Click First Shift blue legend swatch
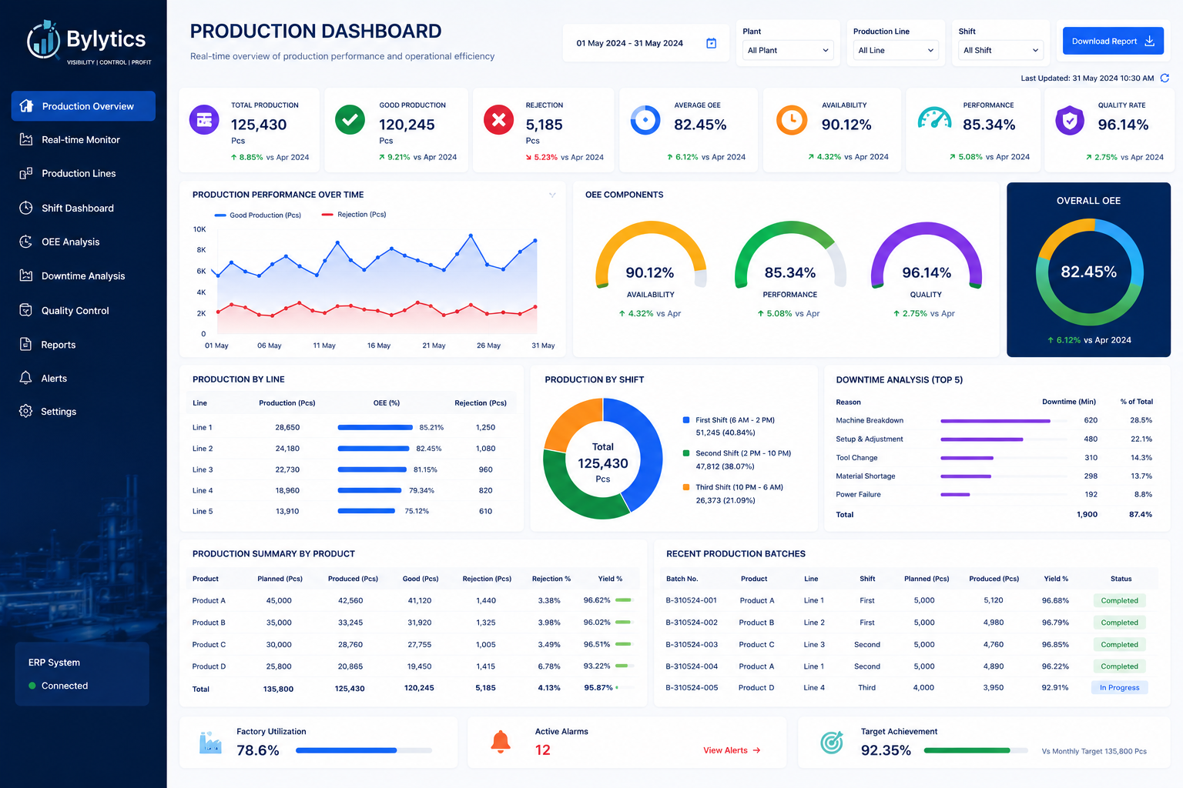1183x788 pixels. tap(686, 420)
